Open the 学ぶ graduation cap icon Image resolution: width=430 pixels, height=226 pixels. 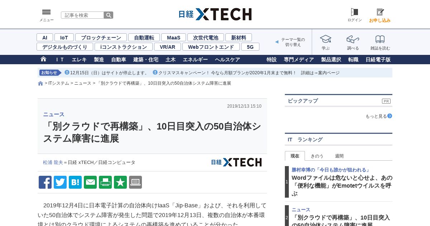pos(326,39)
